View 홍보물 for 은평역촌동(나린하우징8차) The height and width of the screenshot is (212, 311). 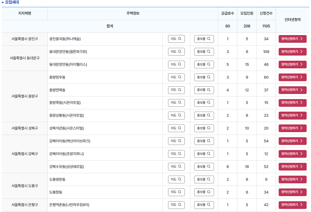(x=204, y=205)
